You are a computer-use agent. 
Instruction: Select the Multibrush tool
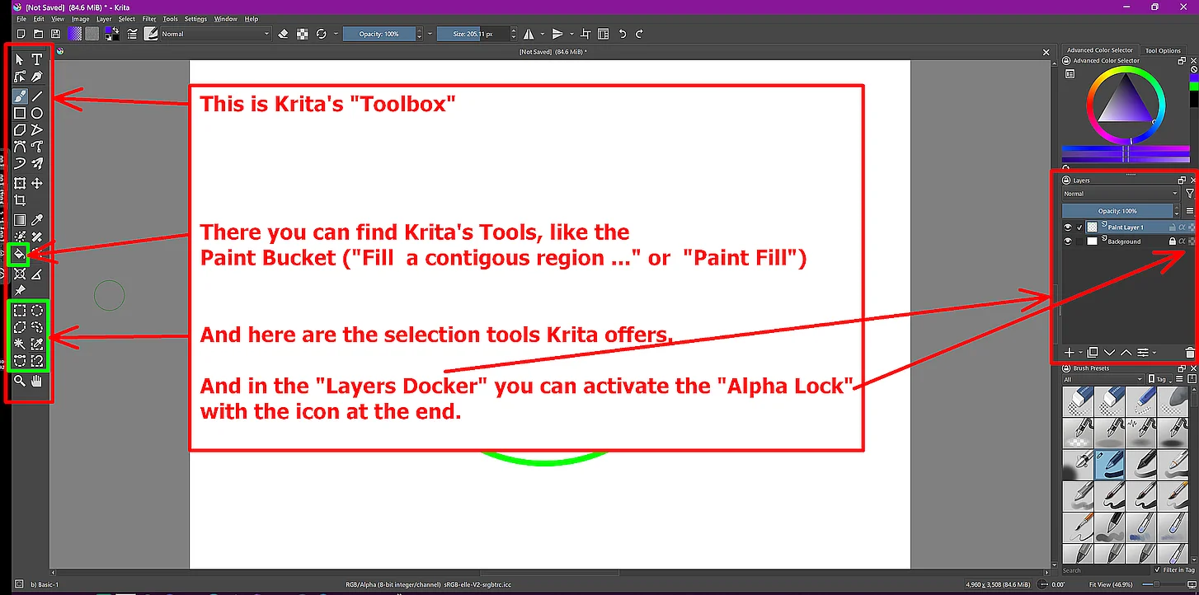[x=37, y=165]
